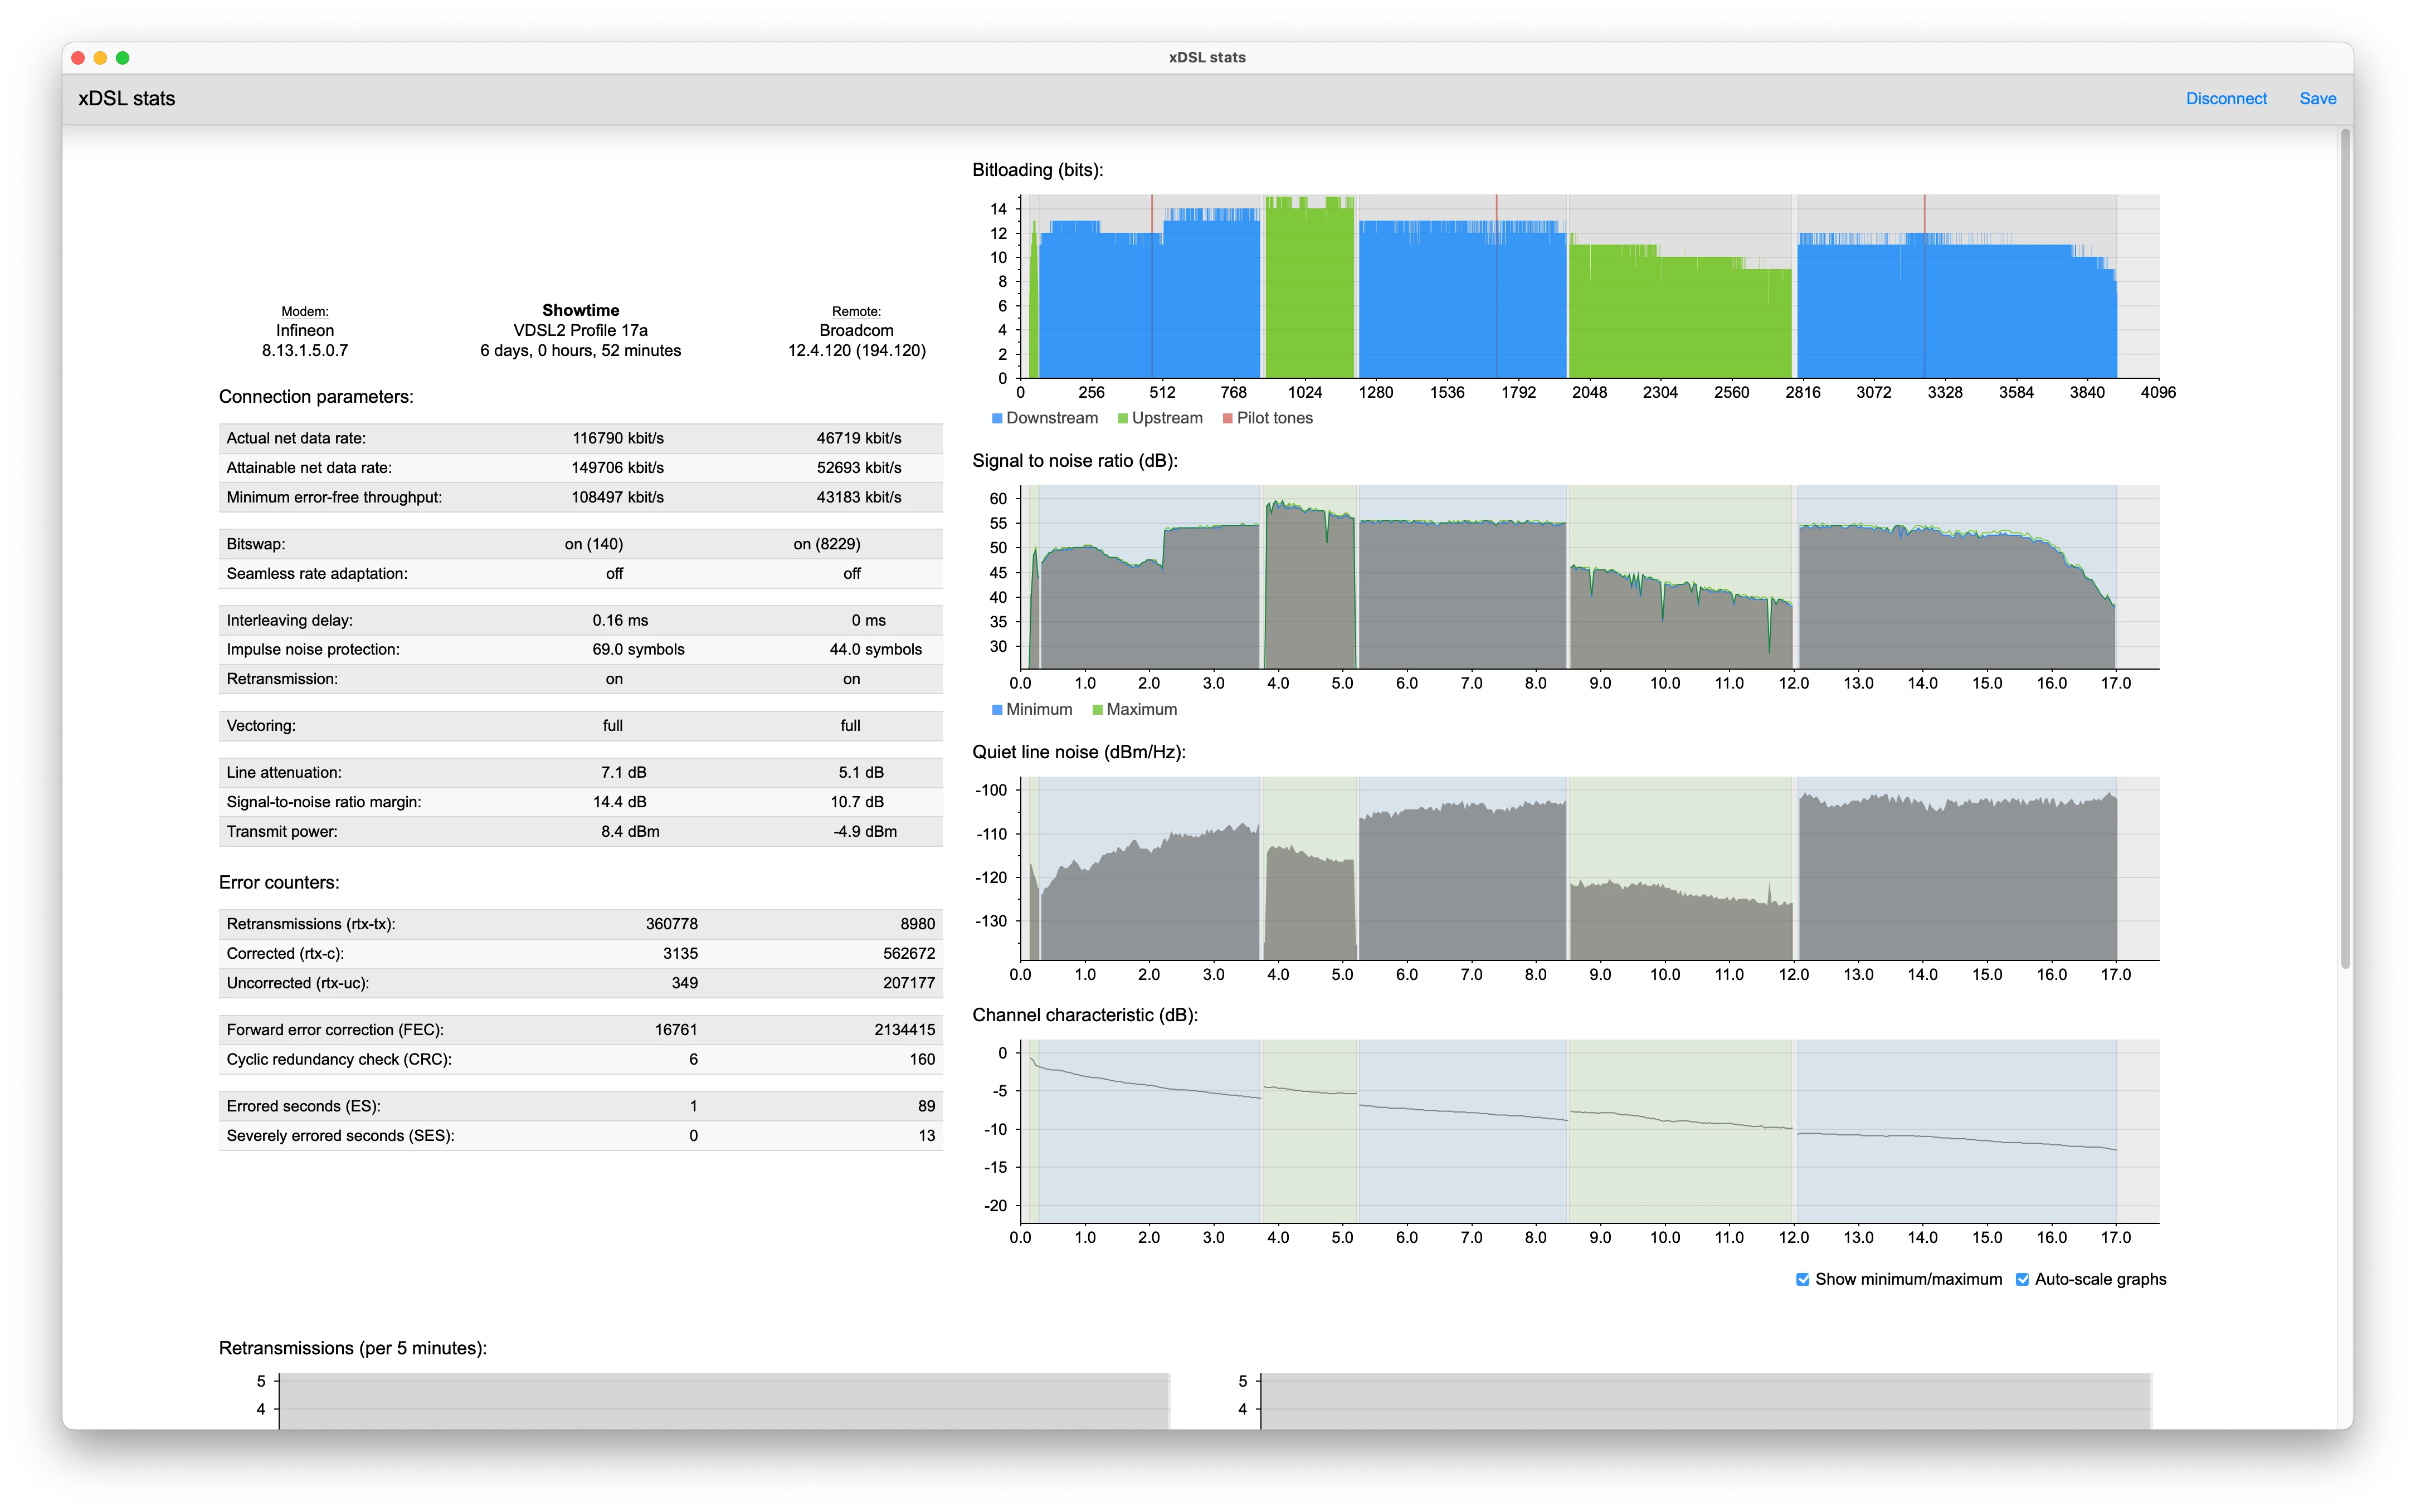Click the Save link

[x=2317, y=98]
